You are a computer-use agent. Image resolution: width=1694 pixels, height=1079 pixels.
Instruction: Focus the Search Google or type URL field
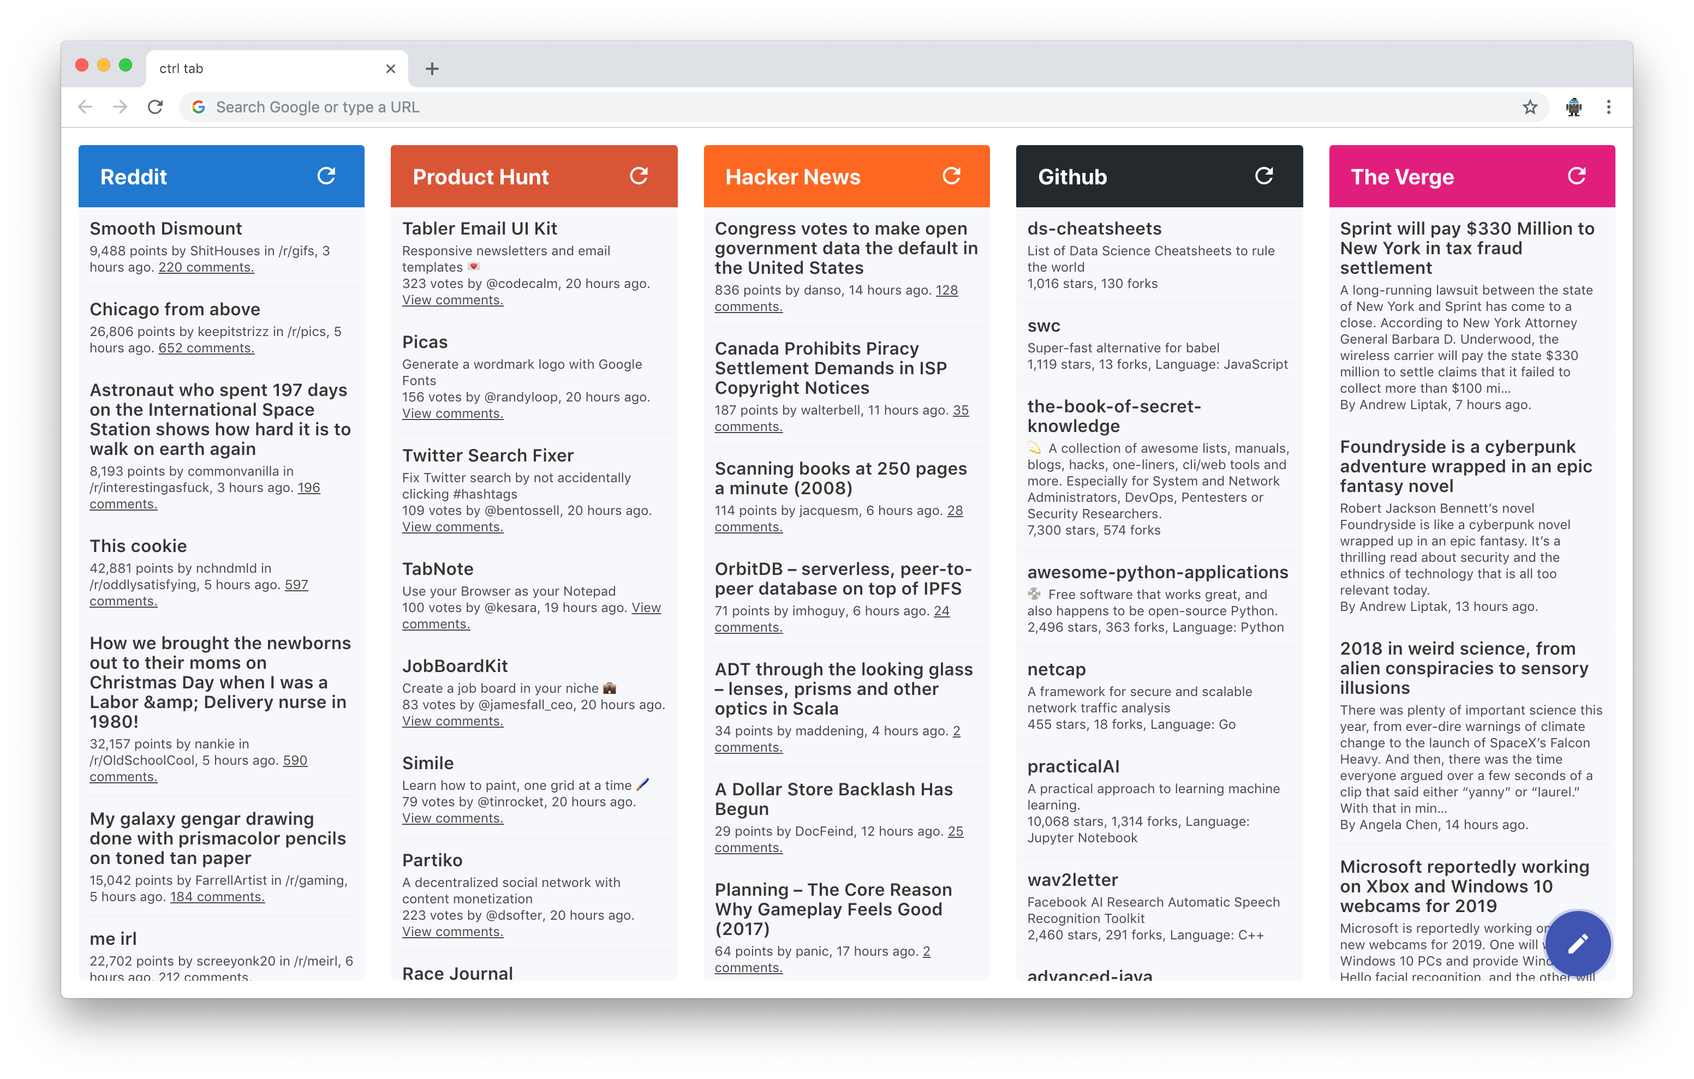coord(844,107)
